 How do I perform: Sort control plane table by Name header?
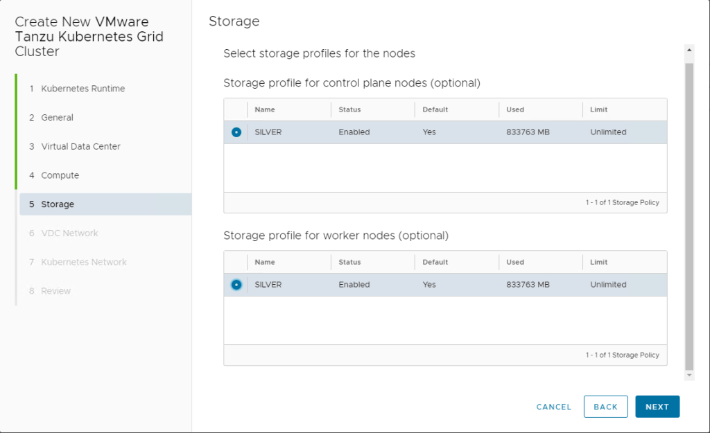pyautogui.click(x=264, y=109)
